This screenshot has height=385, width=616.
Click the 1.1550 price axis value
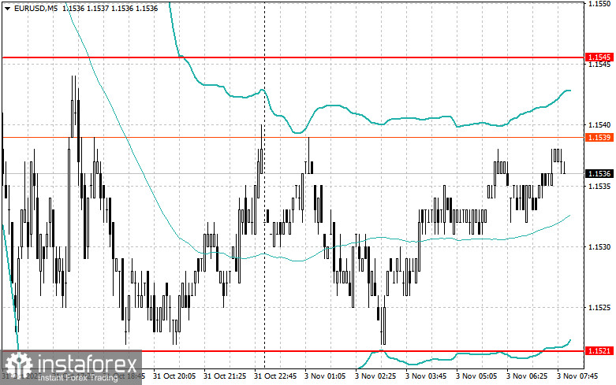click(599, 3)
